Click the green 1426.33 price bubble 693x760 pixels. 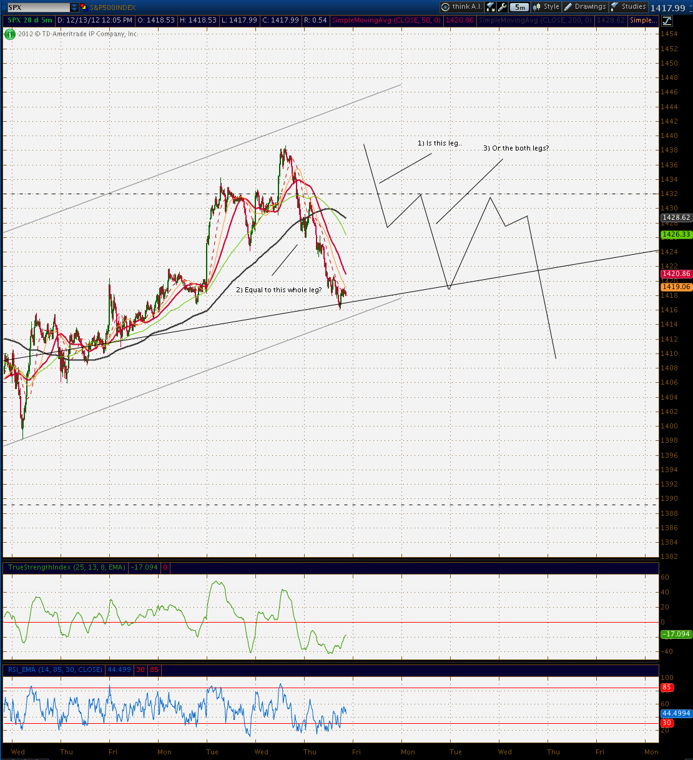coord(676,235)
